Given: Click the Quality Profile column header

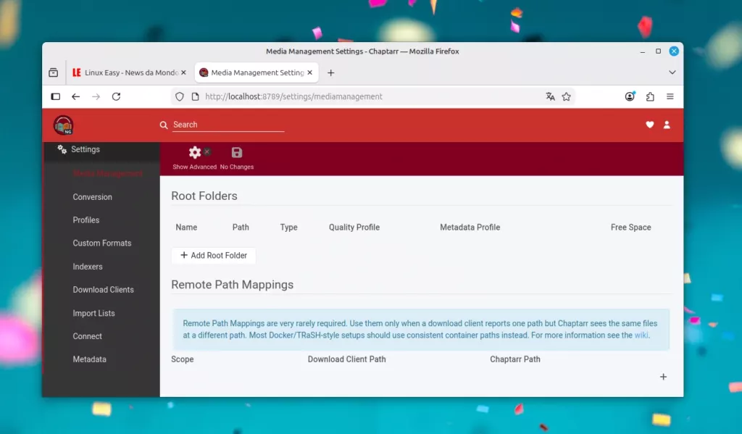Looking at the screenshot, I should tap(354, 228).
